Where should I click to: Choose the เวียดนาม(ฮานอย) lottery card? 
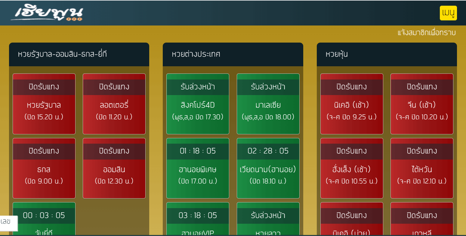268,168
